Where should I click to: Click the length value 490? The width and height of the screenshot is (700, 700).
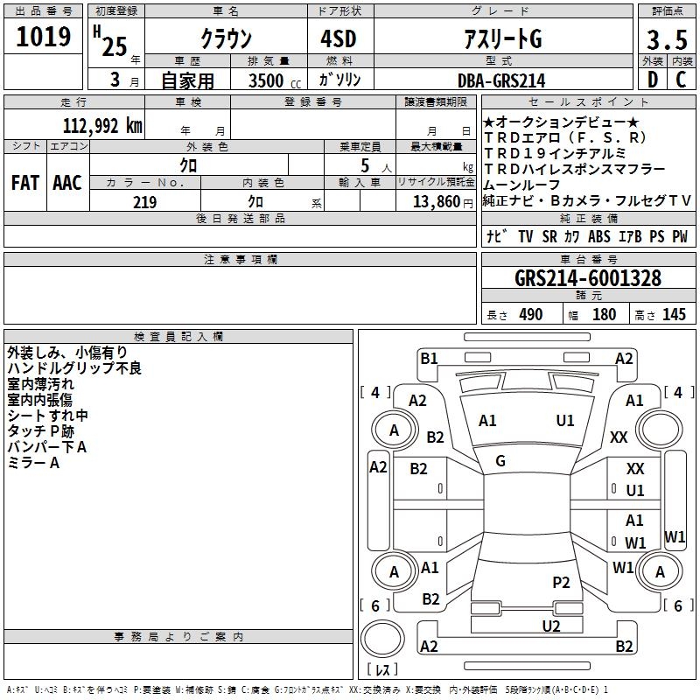(x=531, y=315)
